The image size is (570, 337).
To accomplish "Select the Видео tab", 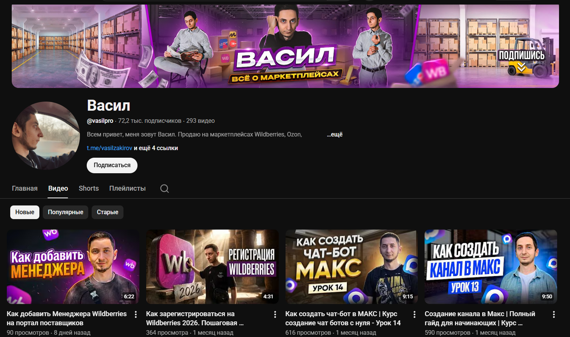I will 58,188.
